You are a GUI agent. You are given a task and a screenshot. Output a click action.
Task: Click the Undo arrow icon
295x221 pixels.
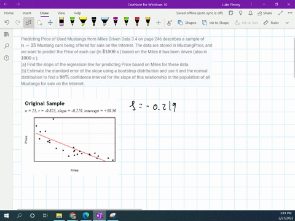coord(7,23)
